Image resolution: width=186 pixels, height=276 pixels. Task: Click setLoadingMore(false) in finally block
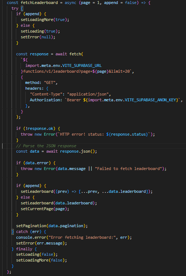(x=42, y=260)
